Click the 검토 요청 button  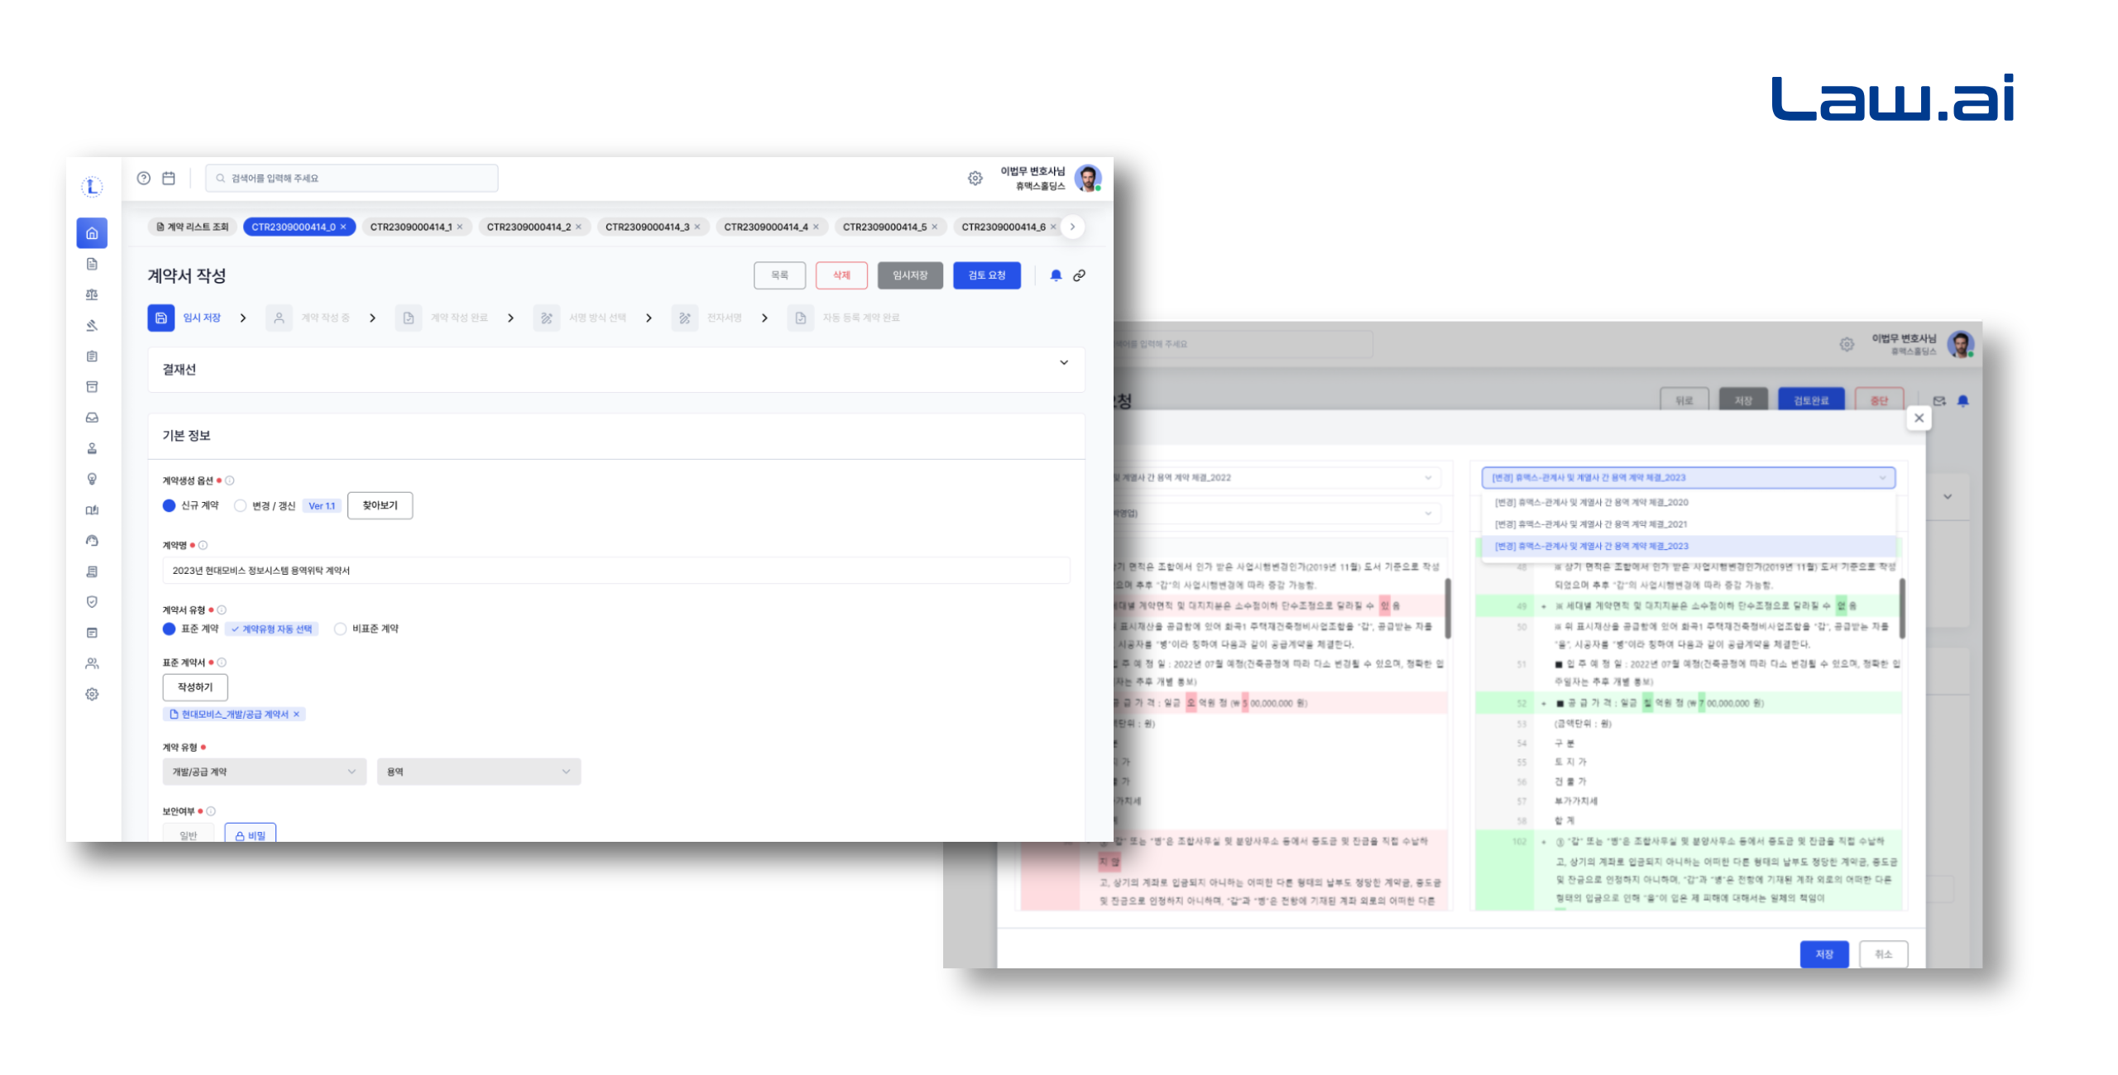click(x=986, y=275)
